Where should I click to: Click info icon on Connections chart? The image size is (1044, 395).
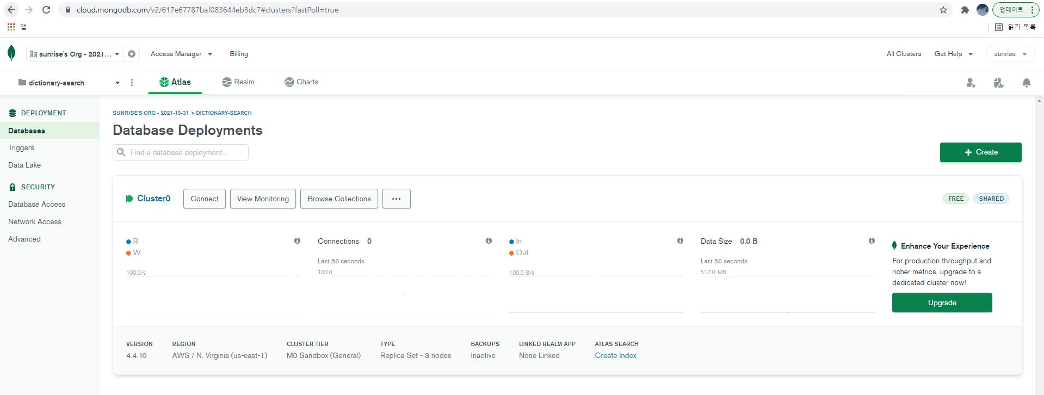489,240
